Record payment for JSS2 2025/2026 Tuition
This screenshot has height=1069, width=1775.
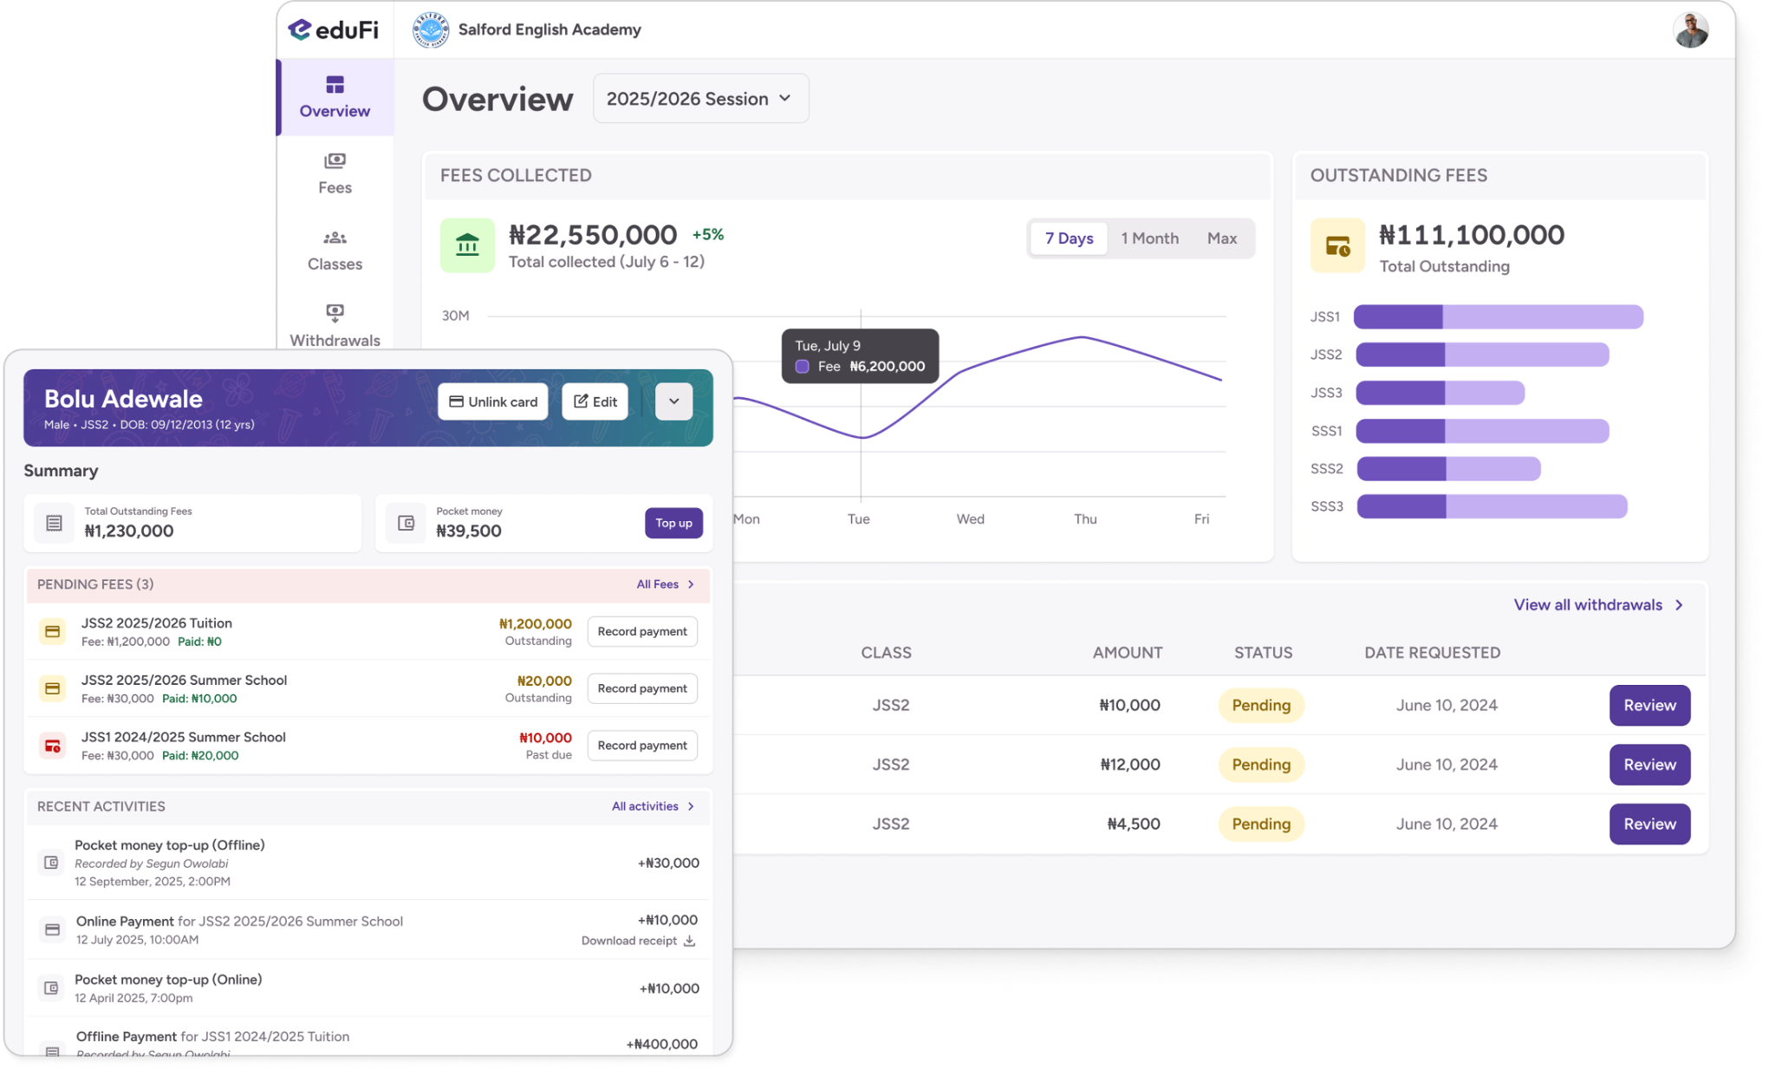[x=642, y=631]
